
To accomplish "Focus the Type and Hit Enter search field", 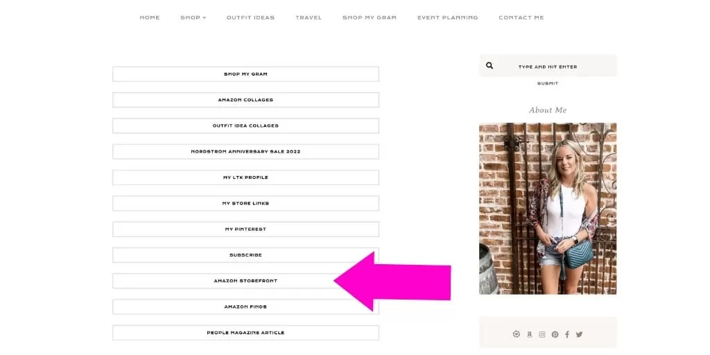I will click(548, 66).
